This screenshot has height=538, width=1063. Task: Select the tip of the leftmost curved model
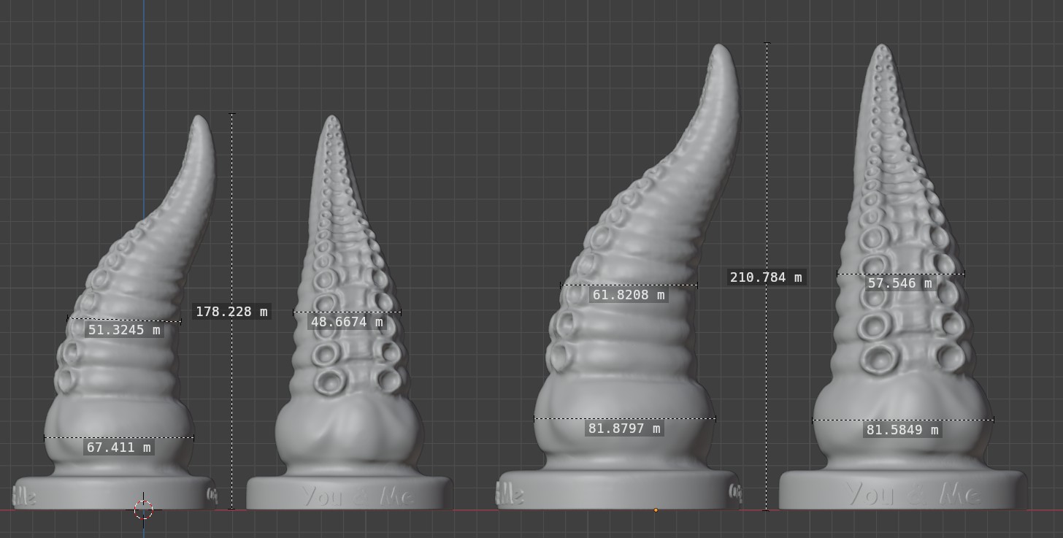coord(199,118)
